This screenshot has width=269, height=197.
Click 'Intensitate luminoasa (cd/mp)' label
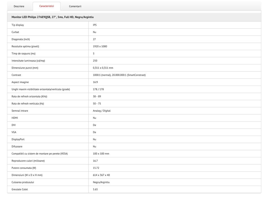28,61
